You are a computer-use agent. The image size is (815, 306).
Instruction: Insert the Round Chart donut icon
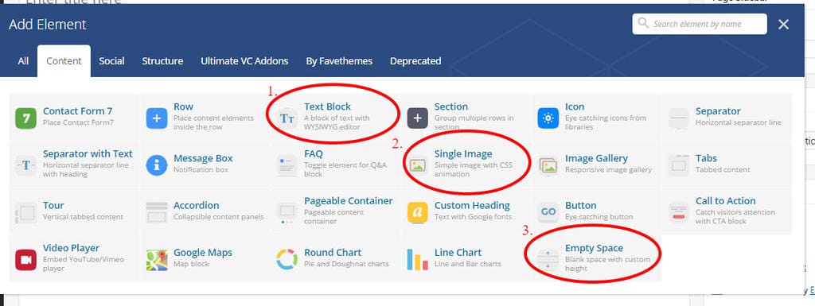pos(287,259)
